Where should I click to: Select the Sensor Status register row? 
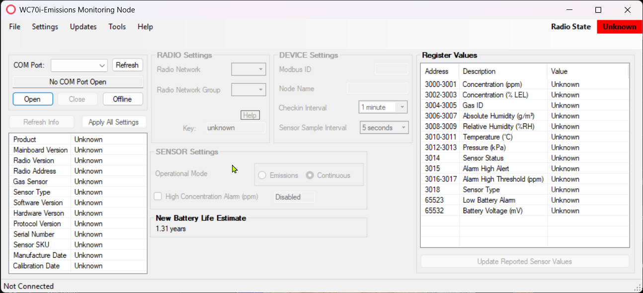pos(525,158)
